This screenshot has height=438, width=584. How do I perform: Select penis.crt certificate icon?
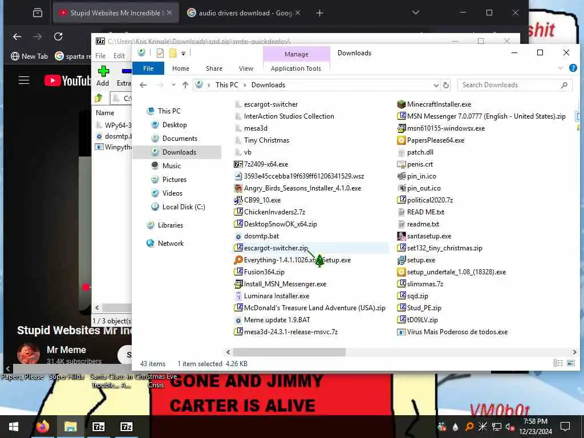point(401,164)
